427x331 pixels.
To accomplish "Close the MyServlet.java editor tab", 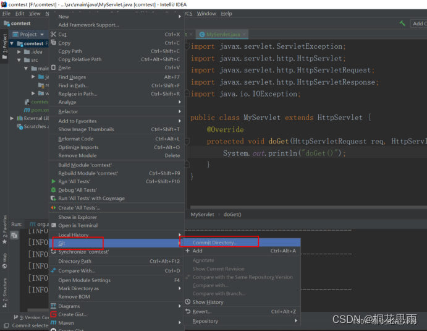I will coord(244,34).
